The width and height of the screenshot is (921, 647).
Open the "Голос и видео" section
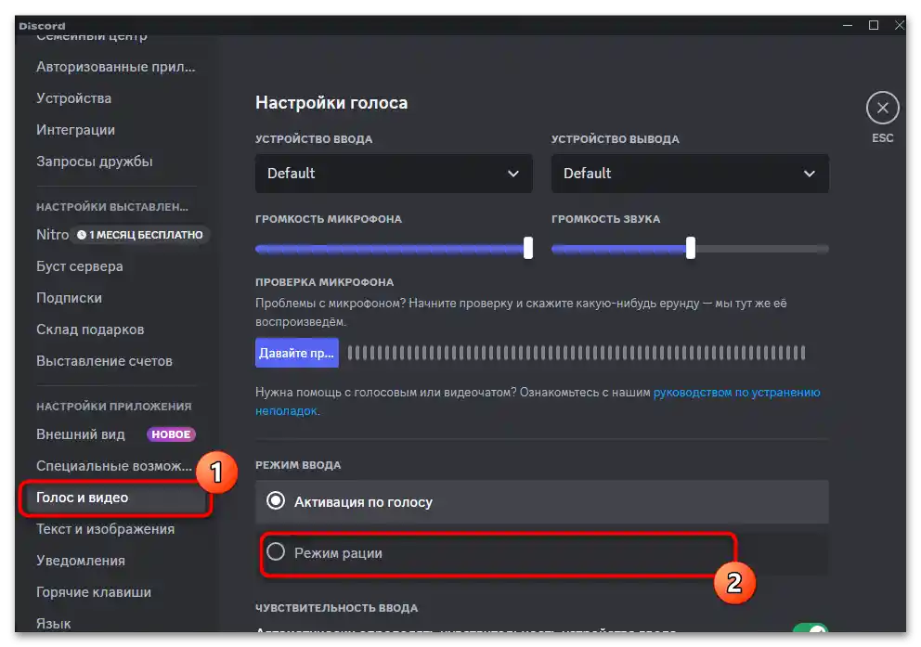pyautogui.click(x=82, y=498)
